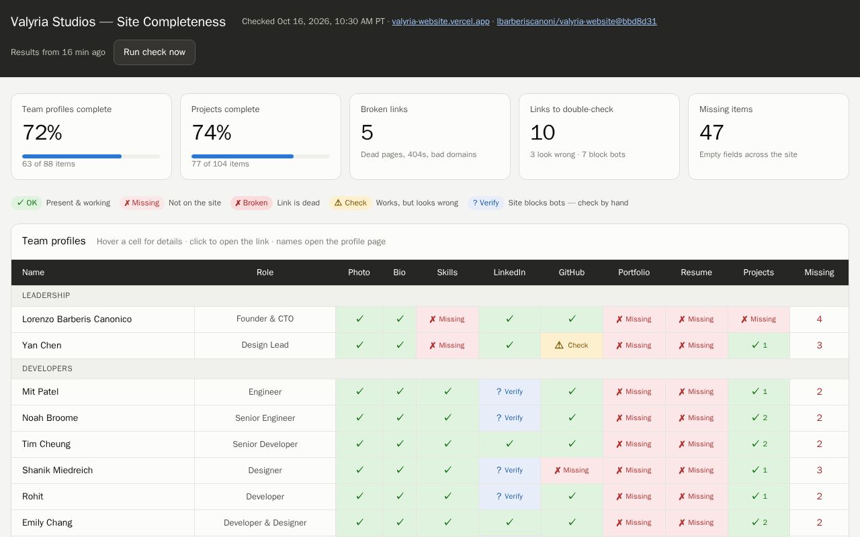Click Yan Chen's GitHub Check warning cell

(572, 346)
